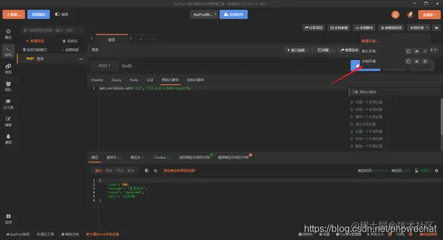
Task: Click the rocket icon in top bar
Action: click(410, 14)
